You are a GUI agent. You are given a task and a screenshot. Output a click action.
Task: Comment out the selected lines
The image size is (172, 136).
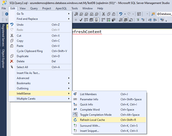pyautogui.click(x=138, y=20)
